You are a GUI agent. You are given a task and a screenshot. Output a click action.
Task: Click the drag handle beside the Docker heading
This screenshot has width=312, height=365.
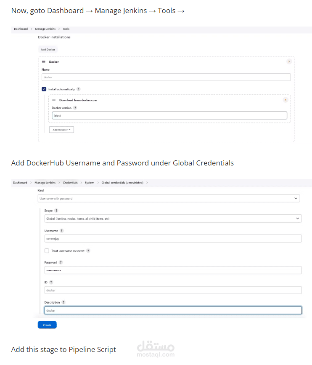click(43, 62)
